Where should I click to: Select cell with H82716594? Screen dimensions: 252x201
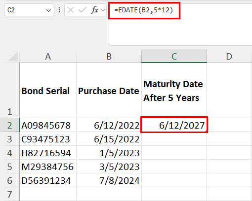pos(48,153)
